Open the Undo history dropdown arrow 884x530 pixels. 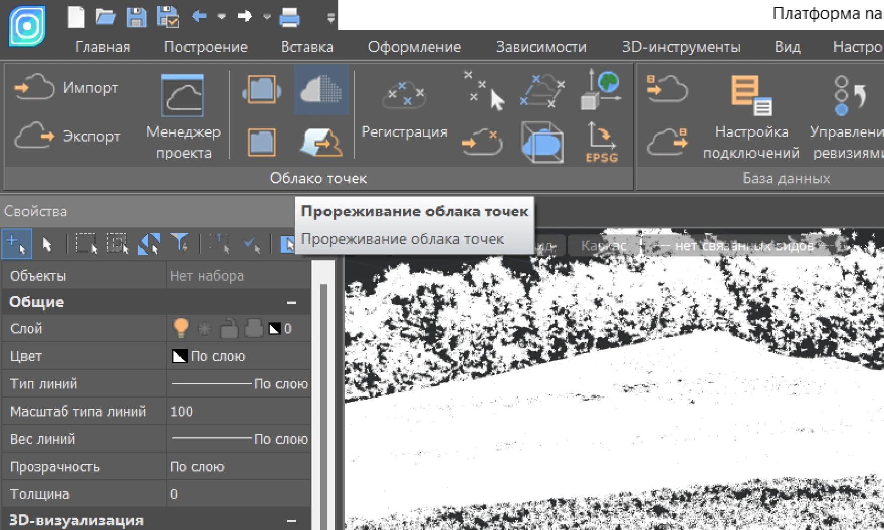click(x=222, y=17)
